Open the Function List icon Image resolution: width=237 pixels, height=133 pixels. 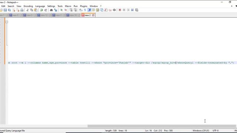[106, 10]
